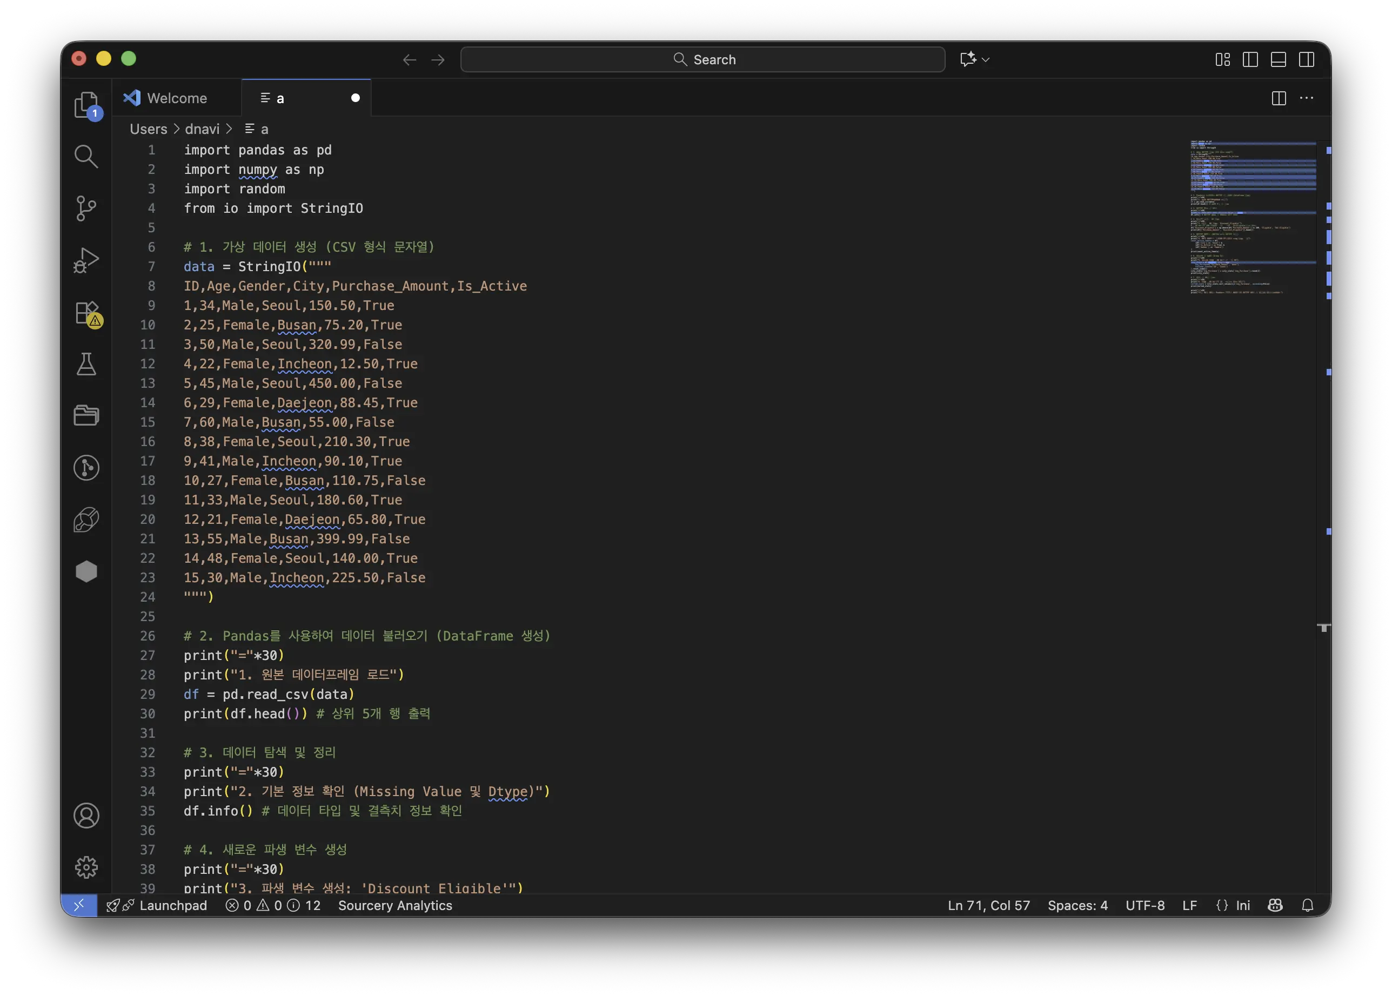Click the GitLens circular icon in the activity bar

pyautogui.click(x=86, y=468)
